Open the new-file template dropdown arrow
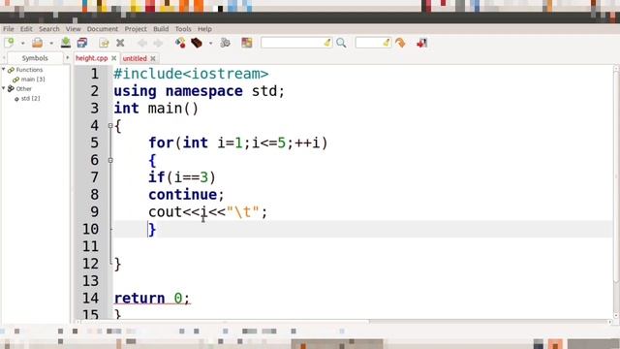This screenshot has width=620, height=349. [x=23, y=43]
